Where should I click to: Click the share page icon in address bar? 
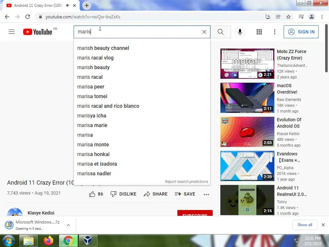278,17
